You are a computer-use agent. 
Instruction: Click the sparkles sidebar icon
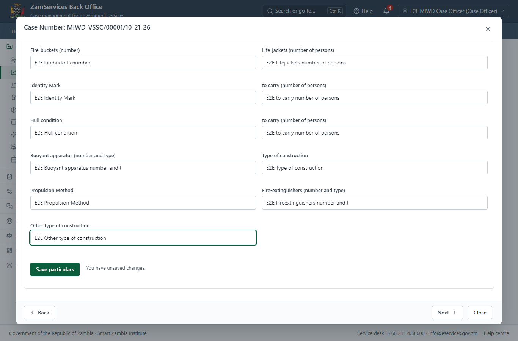(x=14, y=135)
